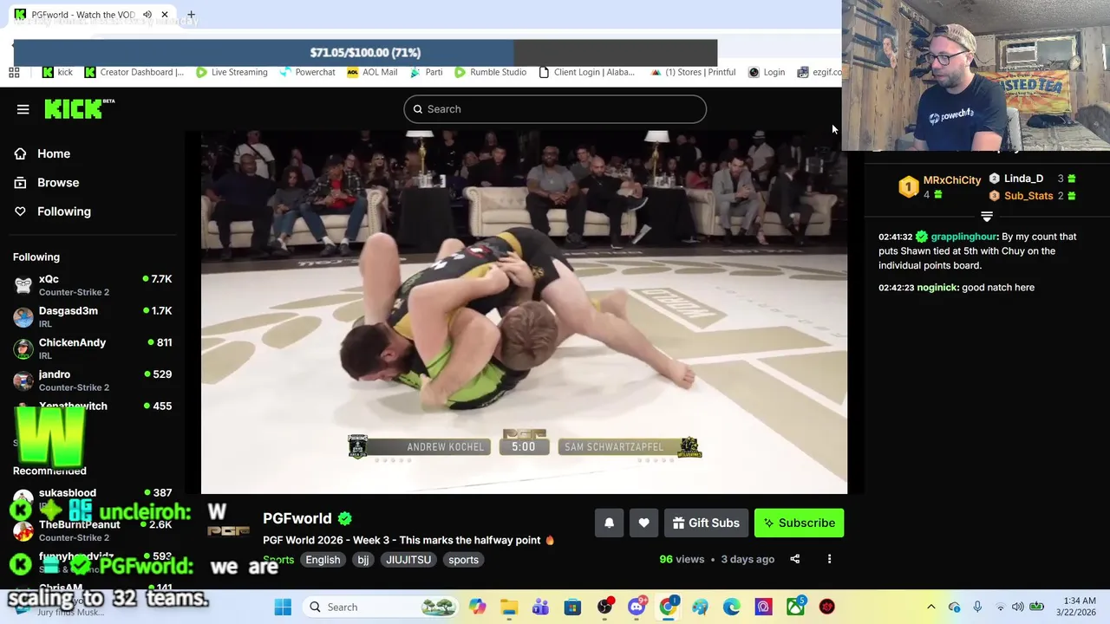Click Sub_Stats in gifter leaderboard
Image resolution: width=1110 pixels, height=624 pixels.
[1034, 196]
